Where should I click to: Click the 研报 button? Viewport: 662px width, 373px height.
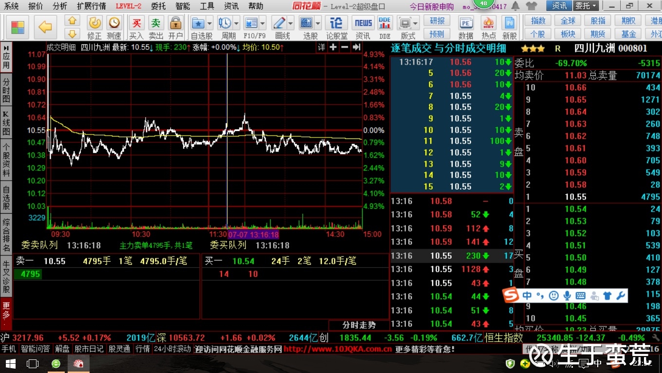pos(437,21)
